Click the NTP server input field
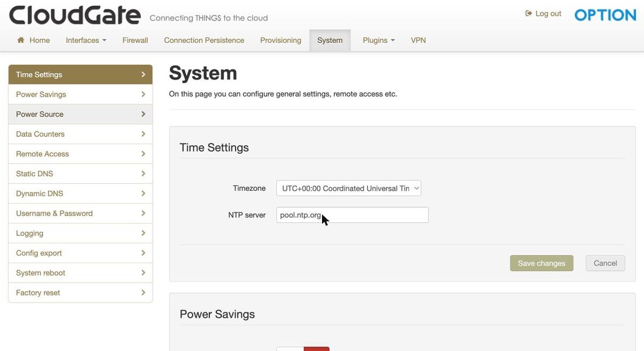Screen dimensions: 644x351 [352, 215]
